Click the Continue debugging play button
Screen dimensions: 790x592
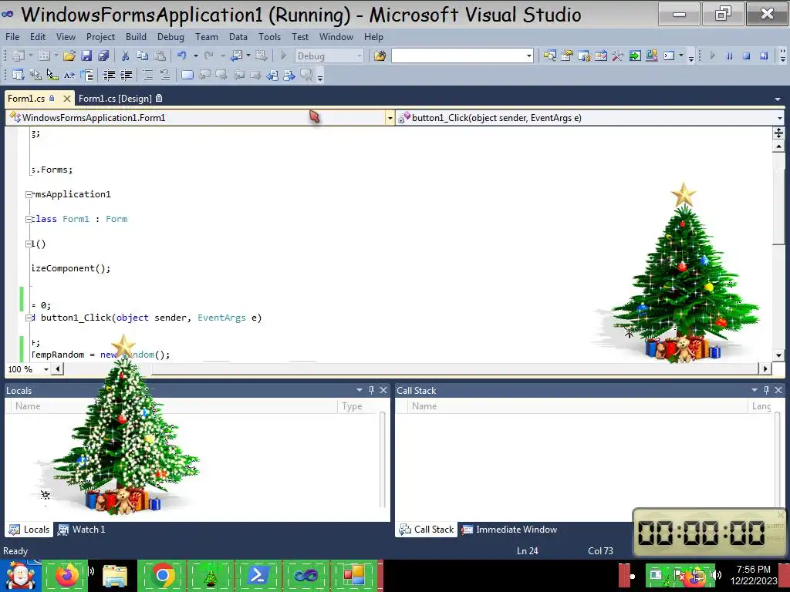(712, 55)
